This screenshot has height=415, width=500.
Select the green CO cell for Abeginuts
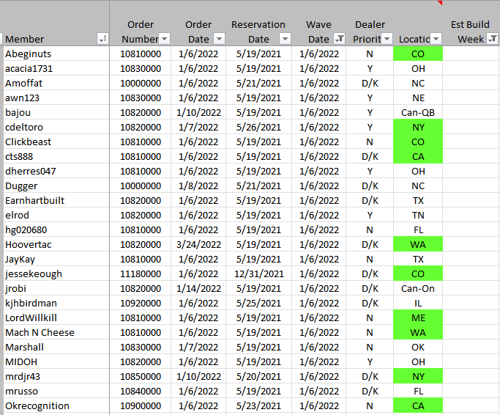[418, 54]
